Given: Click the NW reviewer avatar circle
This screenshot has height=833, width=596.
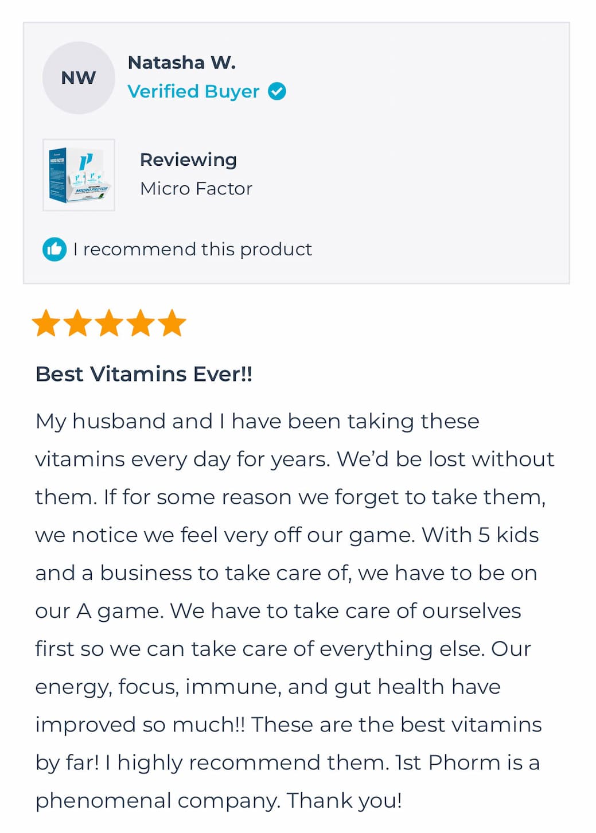Looking at the screenshot, I should (x=79, y=78).
